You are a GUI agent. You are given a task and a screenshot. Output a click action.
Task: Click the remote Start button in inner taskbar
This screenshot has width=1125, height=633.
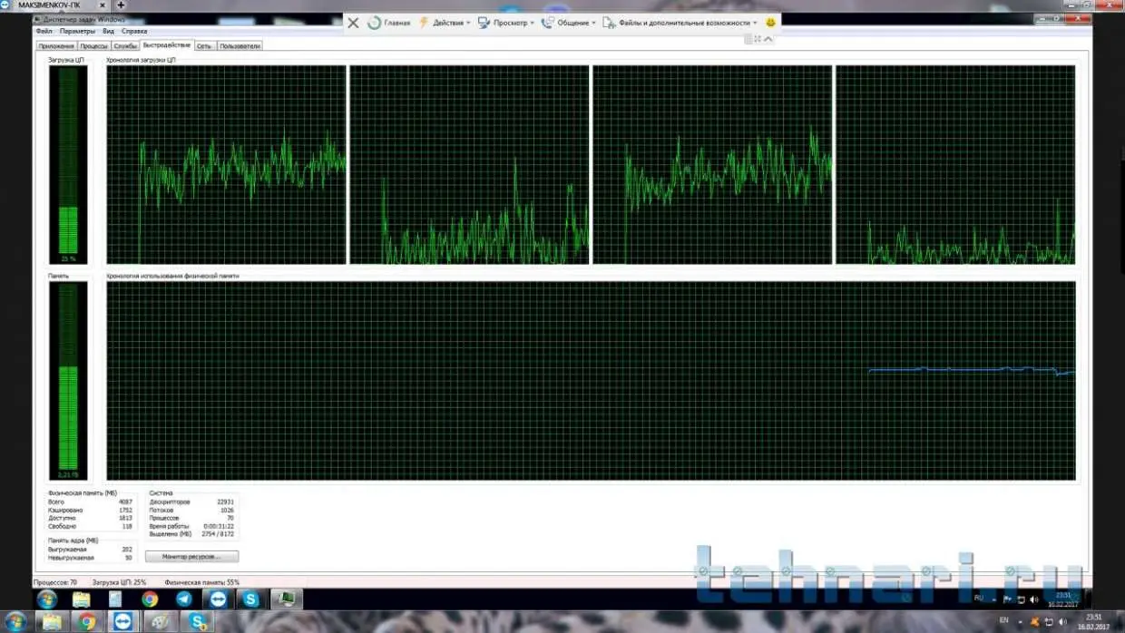(46, 599)
